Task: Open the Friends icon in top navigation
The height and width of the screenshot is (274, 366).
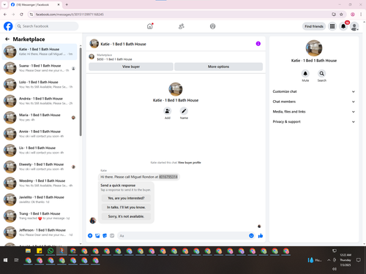Action: click(x=182, y=26)
